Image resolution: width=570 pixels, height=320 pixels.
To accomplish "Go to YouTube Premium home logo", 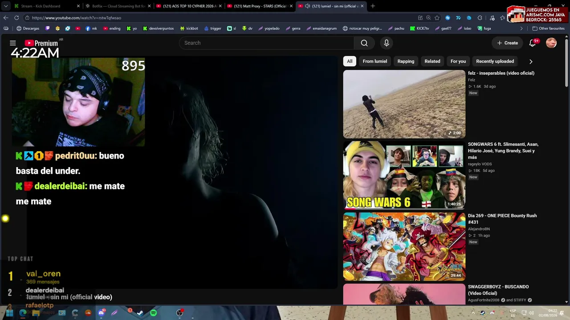I will [x=41, y=43].
